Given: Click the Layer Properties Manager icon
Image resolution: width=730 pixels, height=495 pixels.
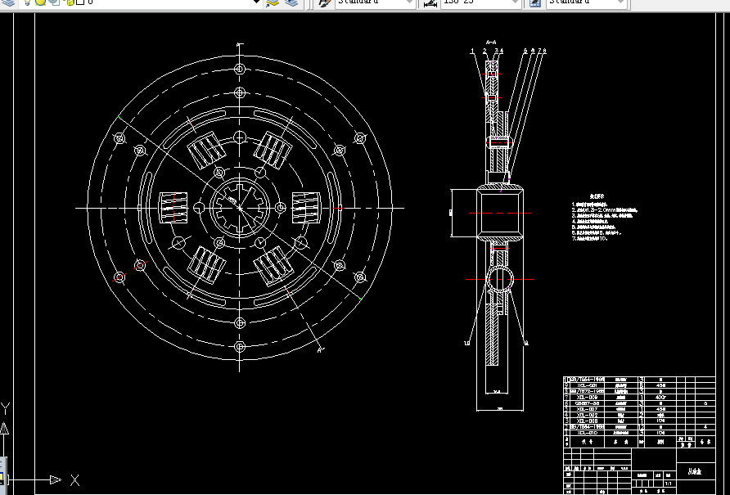Looking at the screenshot, I should (8, 2).
